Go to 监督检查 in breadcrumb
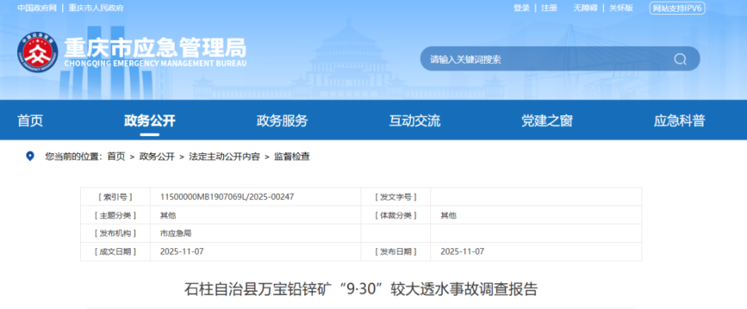Screen dimensions: 747x309 pyautogui.click(x=292, y=156)
